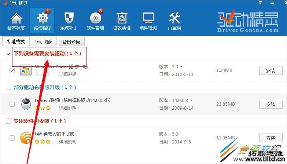
Task: Open the 百宝箱 tools icon
Action: pos(174,18)
